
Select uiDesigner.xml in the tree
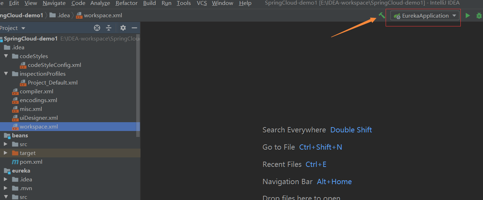39,118
